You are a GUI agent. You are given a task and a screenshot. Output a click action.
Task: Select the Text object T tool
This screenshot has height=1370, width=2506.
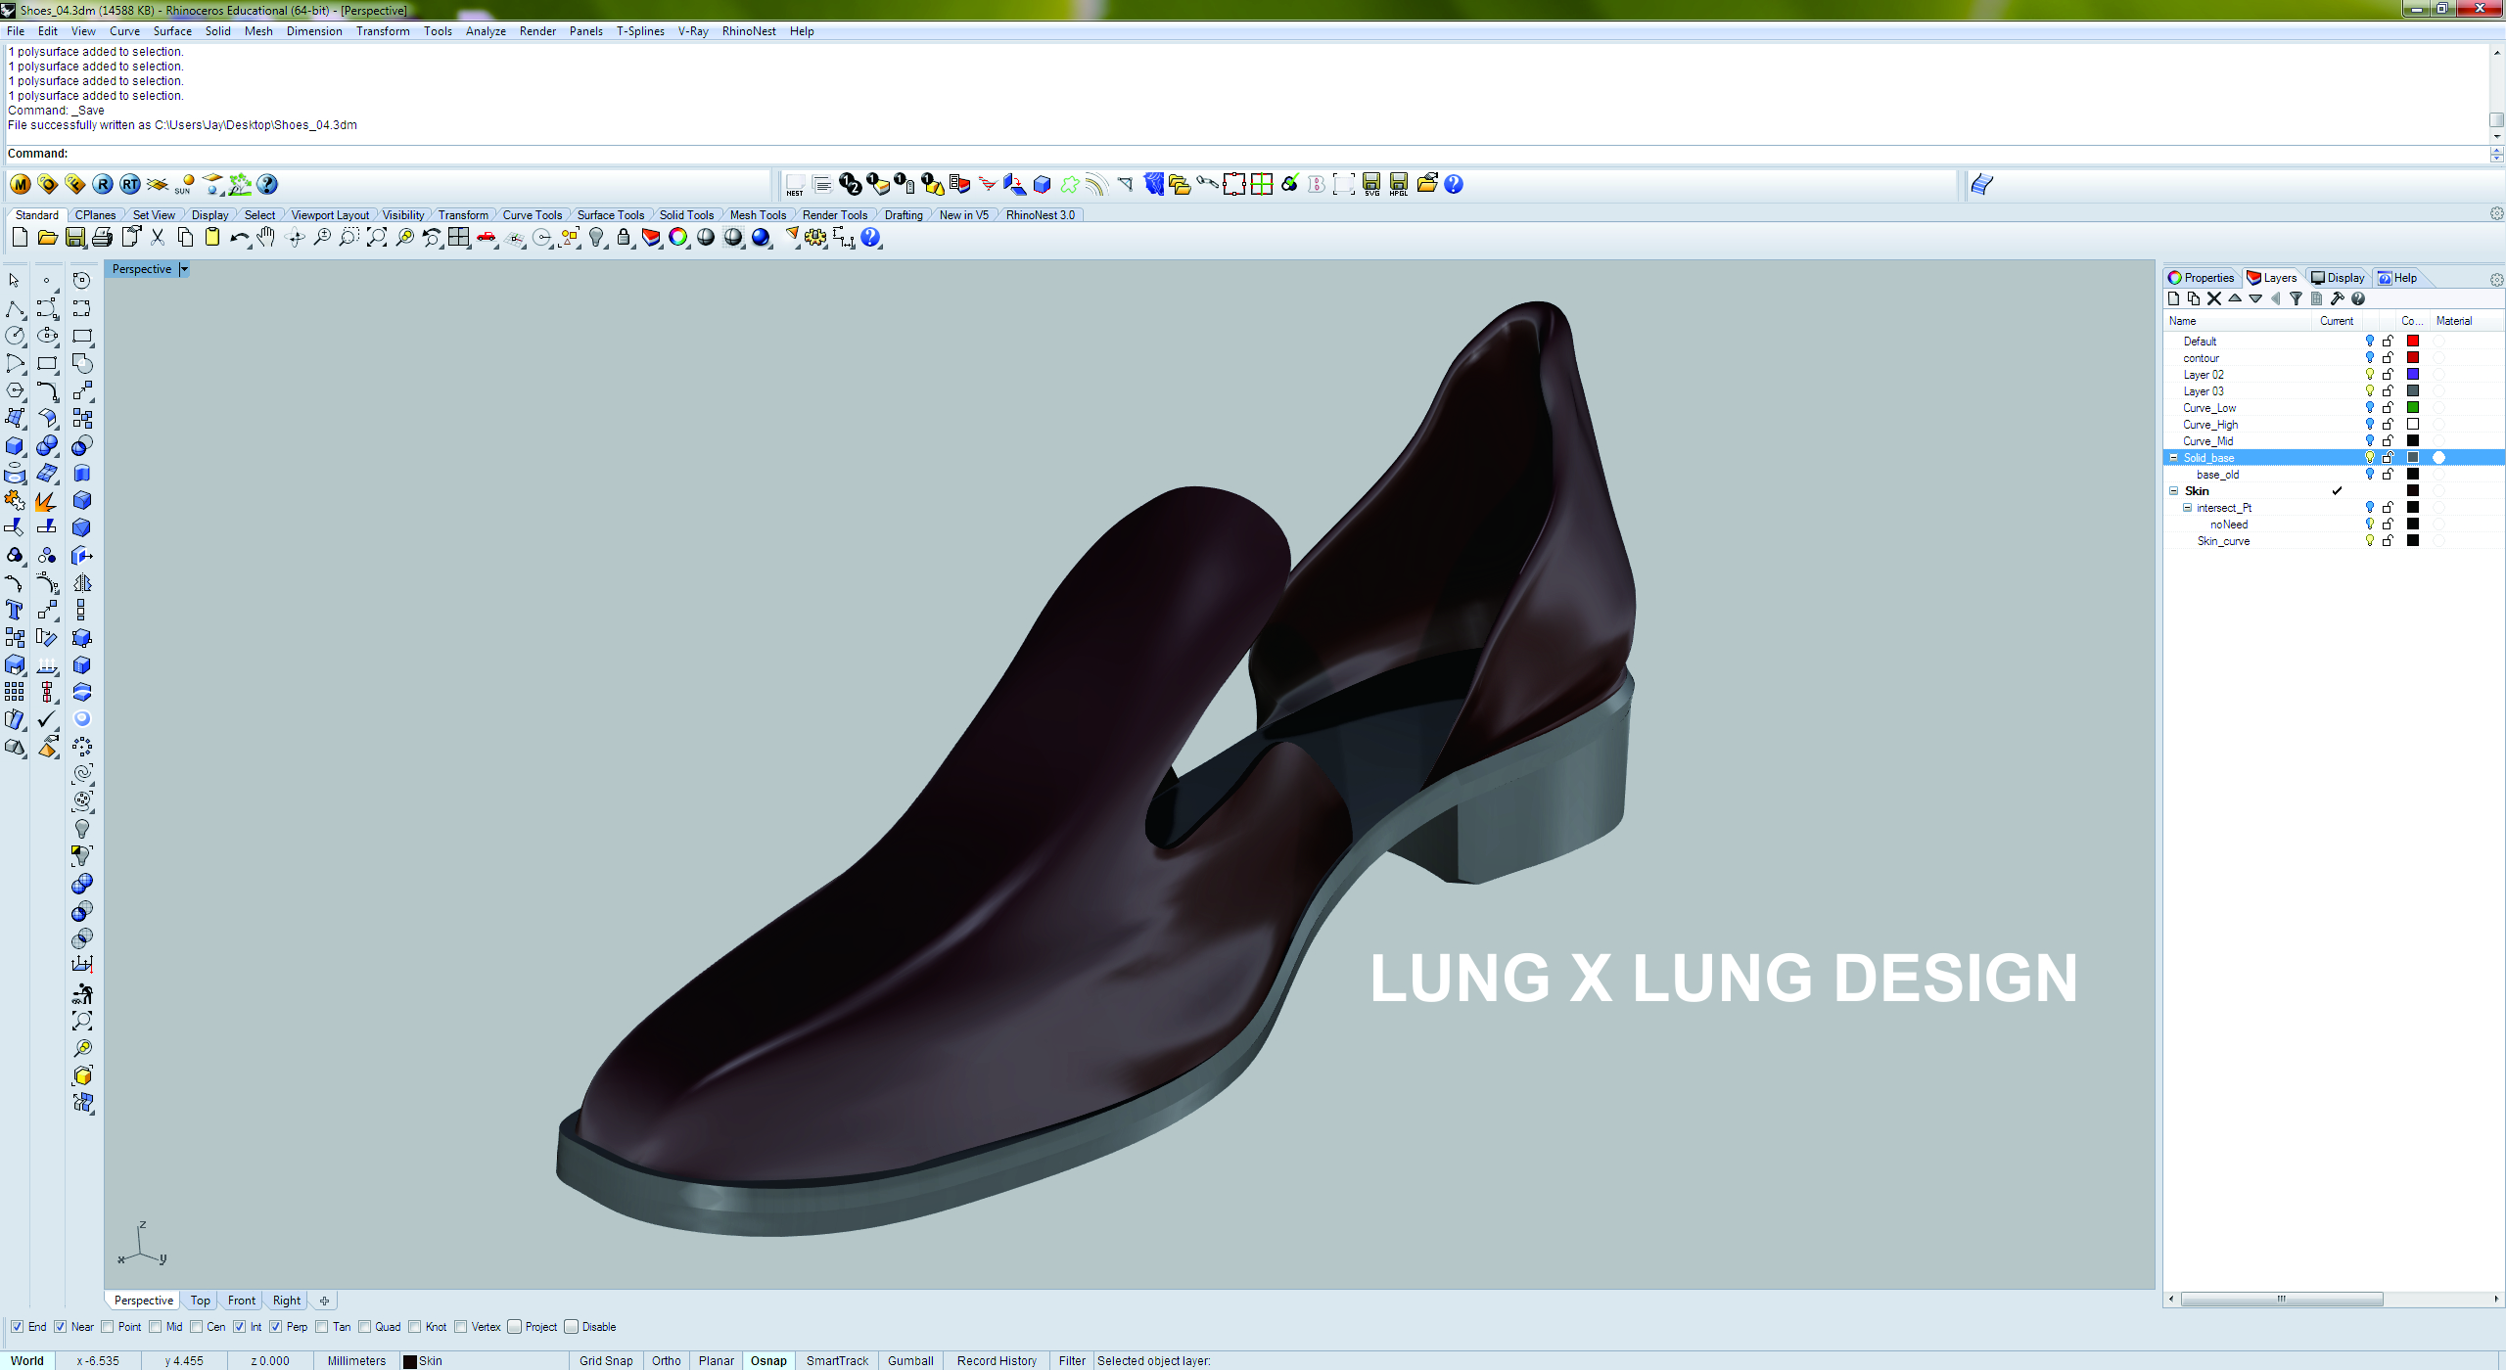click(x=15, y=611)
